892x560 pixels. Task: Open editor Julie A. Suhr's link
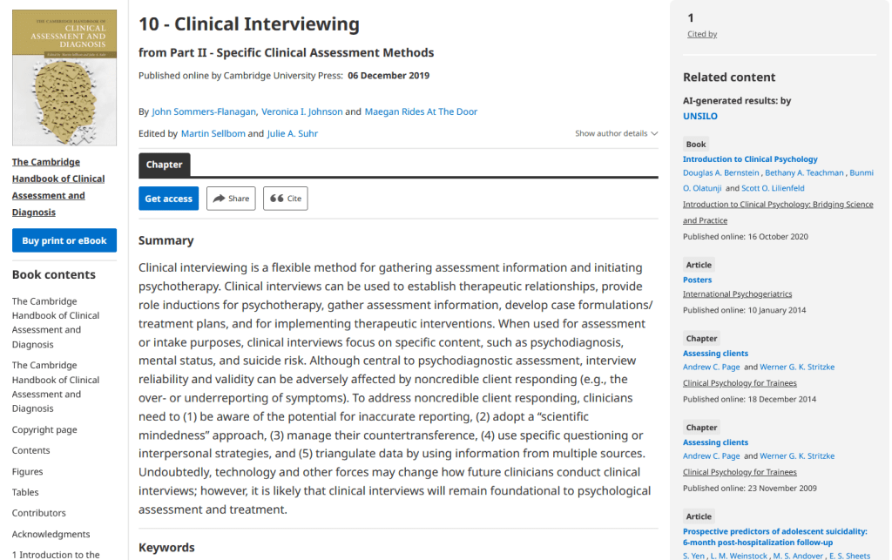(292, 134)
